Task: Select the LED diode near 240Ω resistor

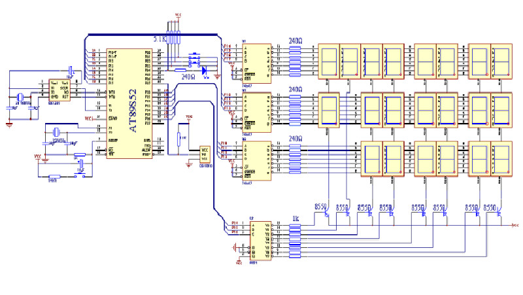Action: pos(205,70)
